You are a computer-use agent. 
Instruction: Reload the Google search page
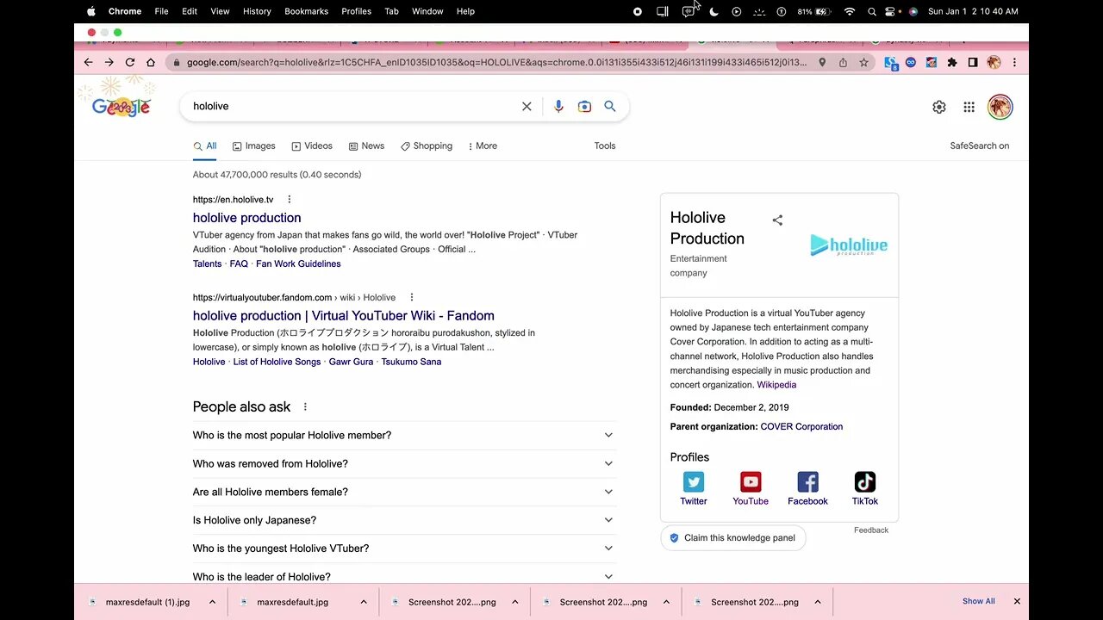coord(130,62)
